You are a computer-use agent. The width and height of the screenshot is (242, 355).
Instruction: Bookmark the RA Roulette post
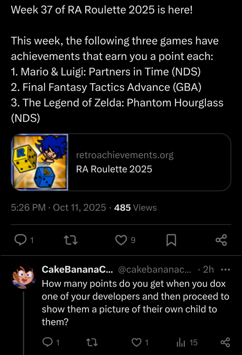click(171, 240)
